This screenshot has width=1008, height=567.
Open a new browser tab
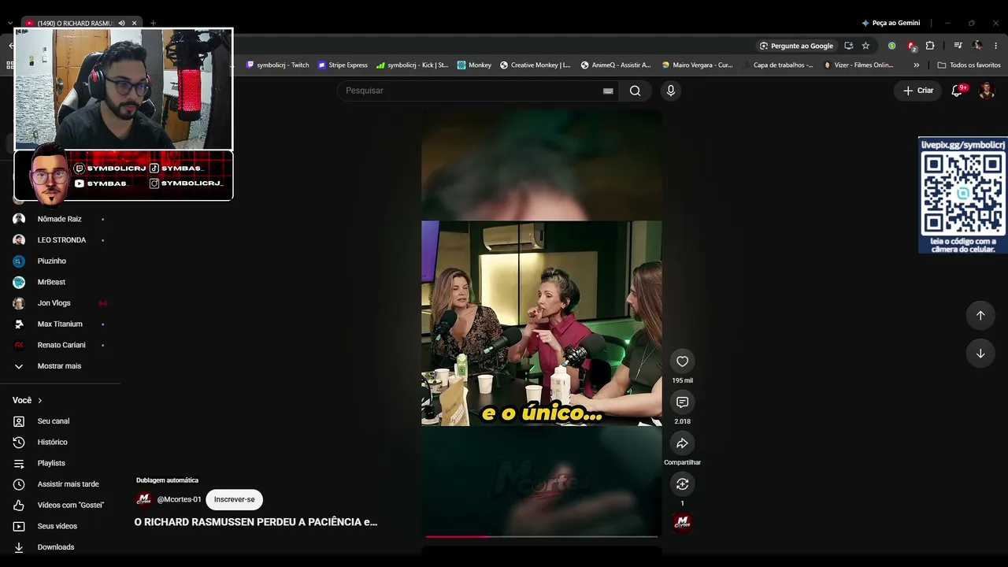click(x=153, y=23)
